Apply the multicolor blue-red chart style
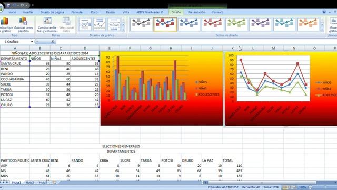This screenshot has width=337, height=190. click(x=165, y=24)
